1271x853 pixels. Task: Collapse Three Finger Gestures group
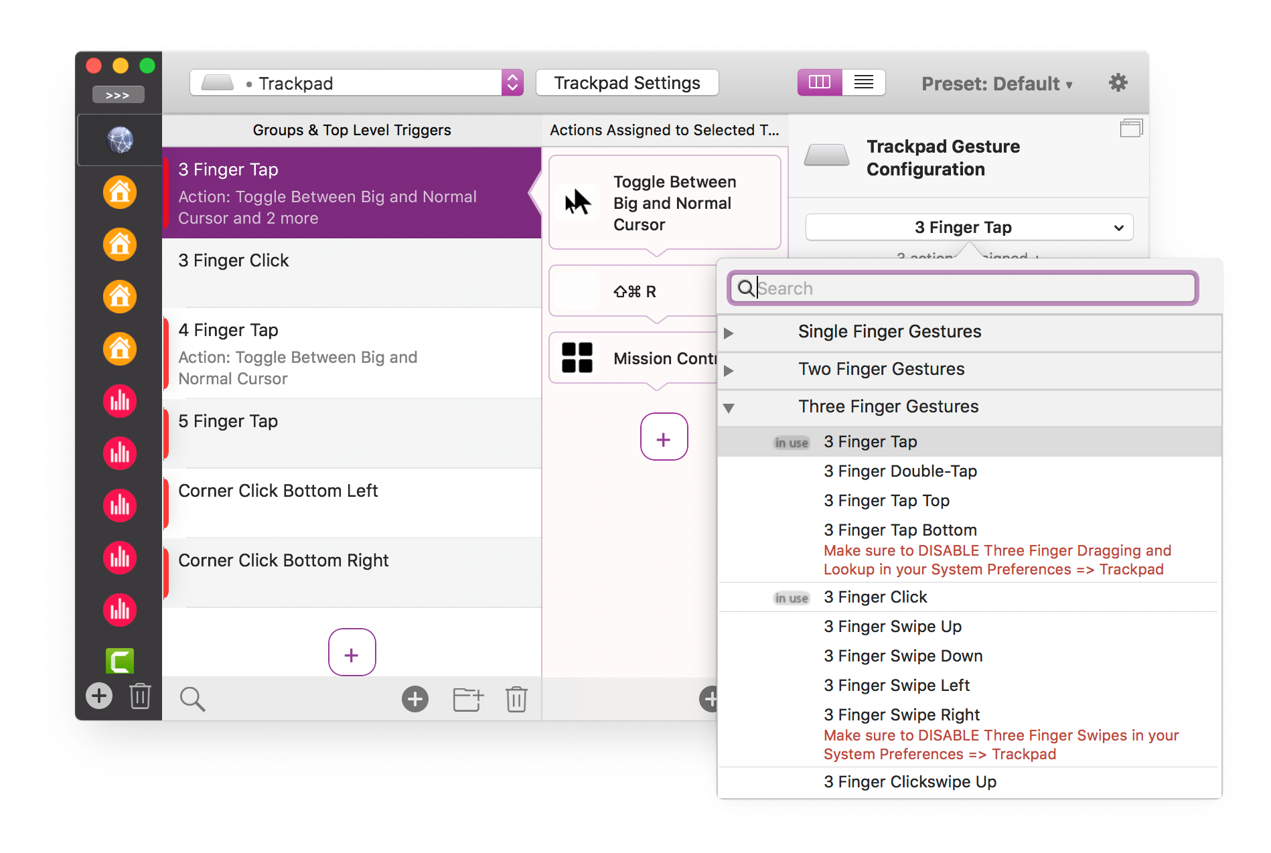click(x=729, y=408)
